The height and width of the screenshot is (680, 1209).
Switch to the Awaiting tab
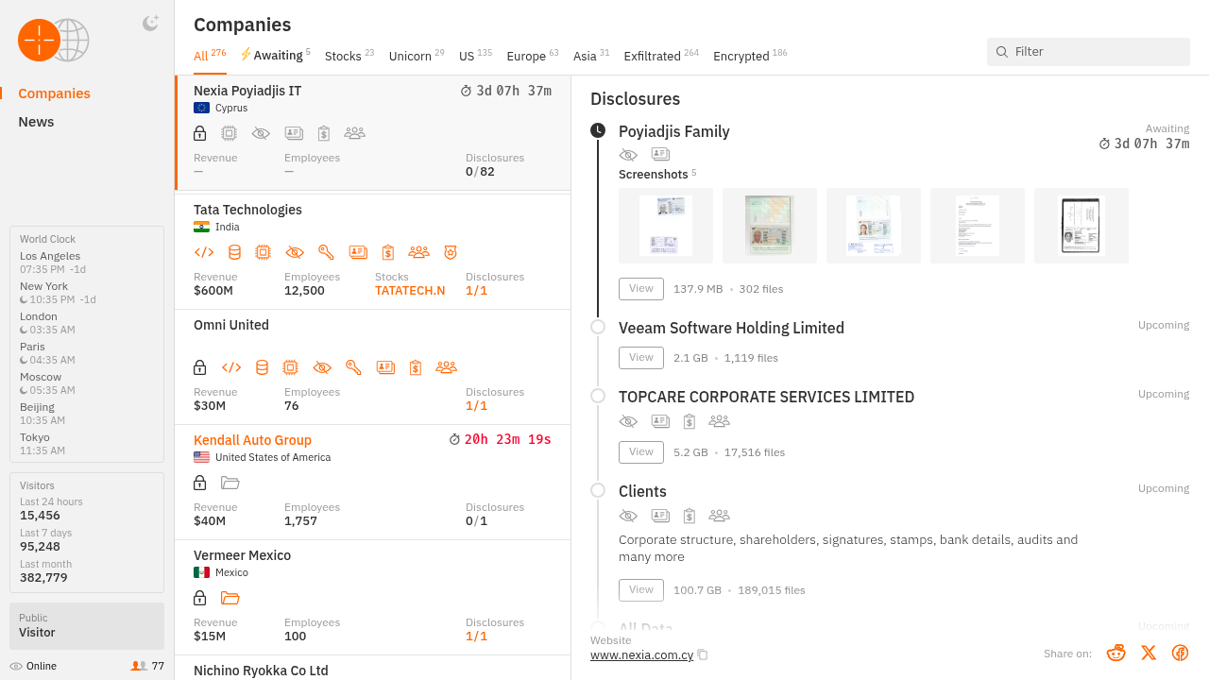coord(275,56)
